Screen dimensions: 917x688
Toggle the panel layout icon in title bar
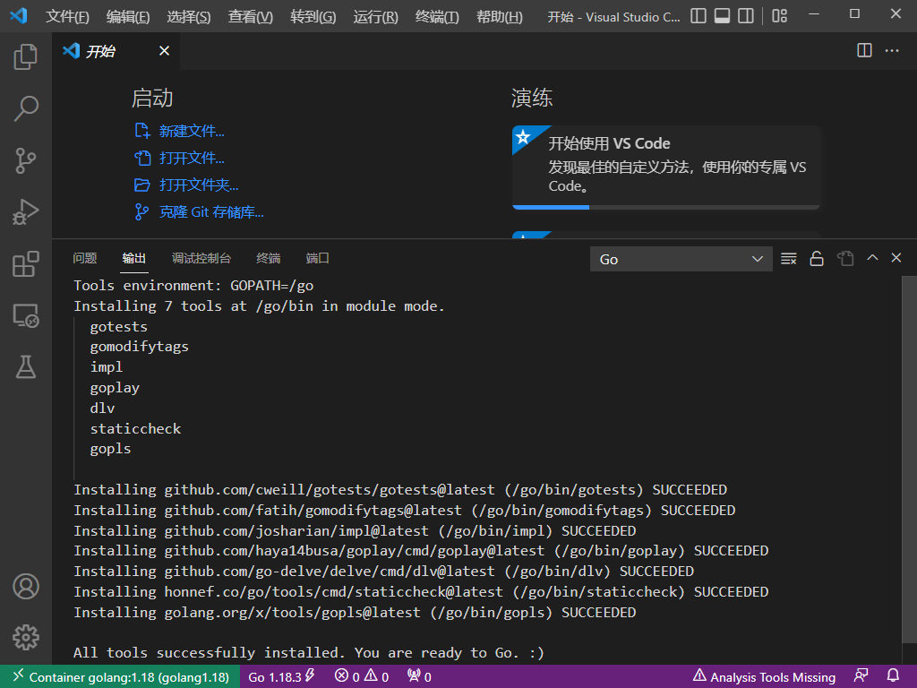(x=723, y=16)
